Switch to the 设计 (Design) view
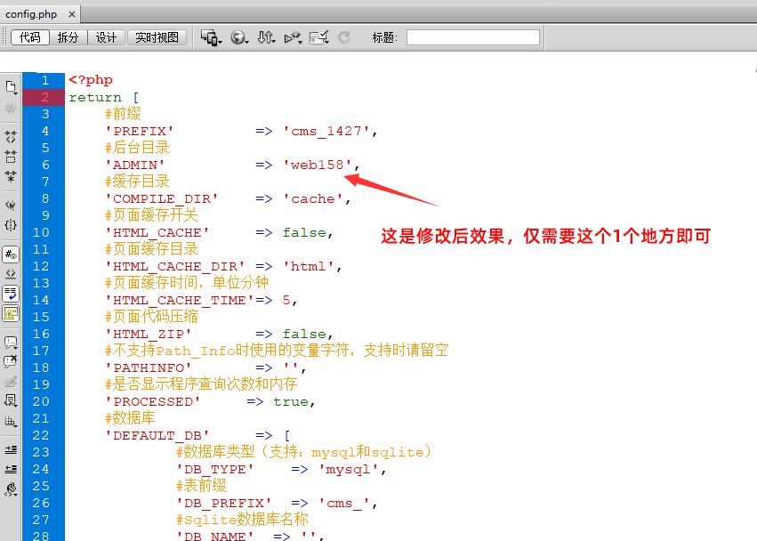757x541 pixels. (x=106, y=37)
